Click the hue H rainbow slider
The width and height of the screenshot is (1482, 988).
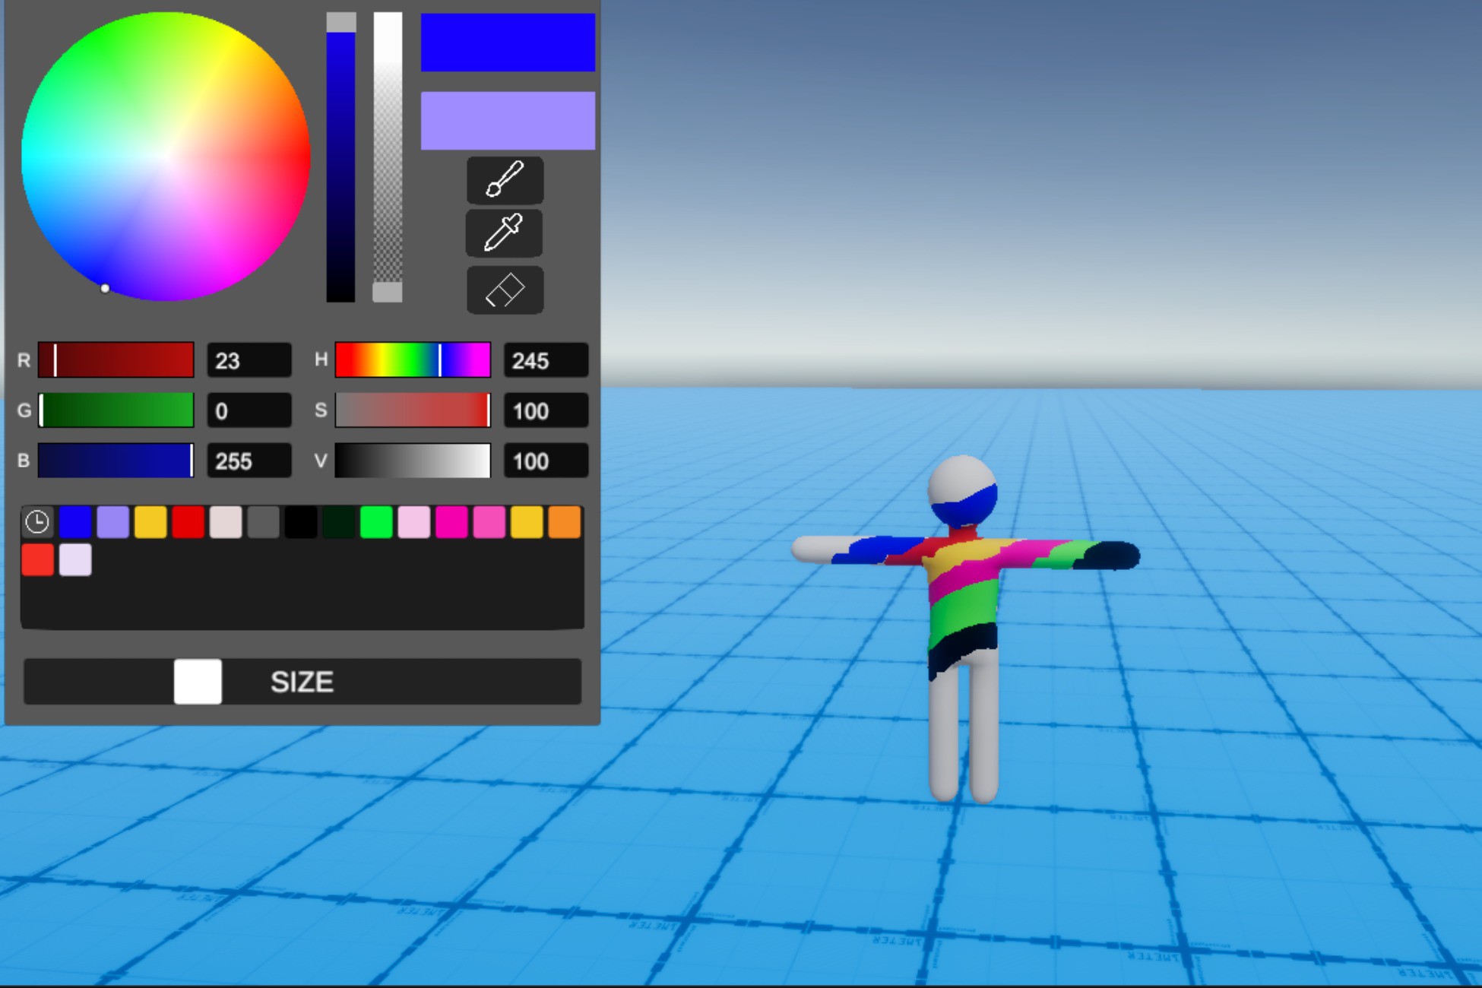click(413, 360)
